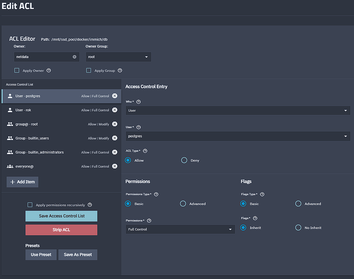Clear the netdata owner field
Viewport: 354px width, 279px height.
(74, 57)
